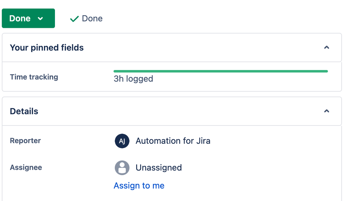Click the Your pinned fields header bar

coord(172,48)
